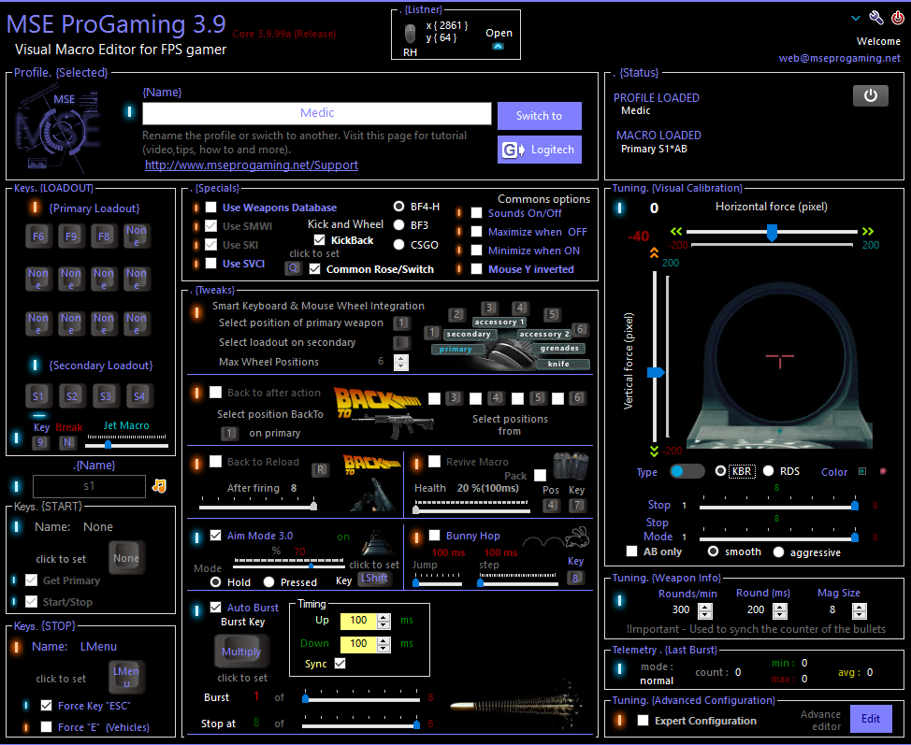Enable Use SVCI checkbox

tap(210, 264)
